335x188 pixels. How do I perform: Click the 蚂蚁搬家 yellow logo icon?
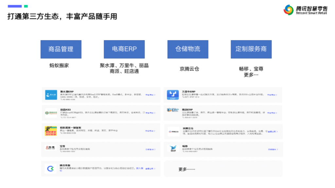click(51, 131)
